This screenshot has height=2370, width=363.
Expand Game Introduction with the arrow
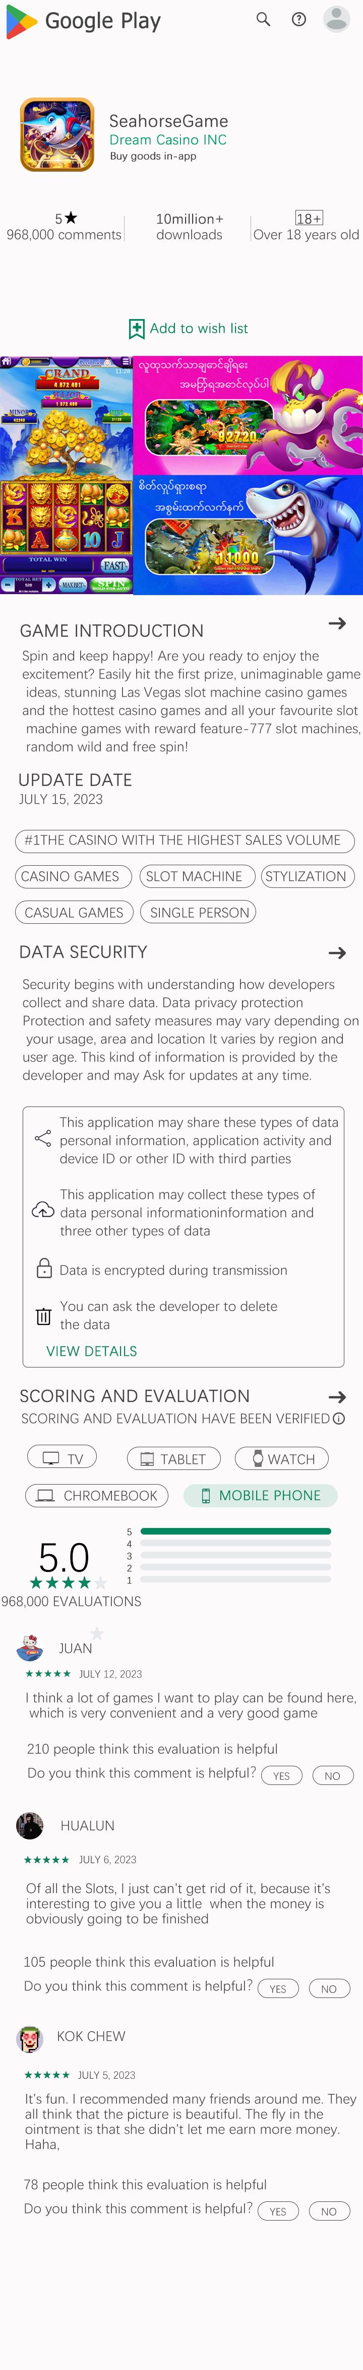tap(337, 623)
